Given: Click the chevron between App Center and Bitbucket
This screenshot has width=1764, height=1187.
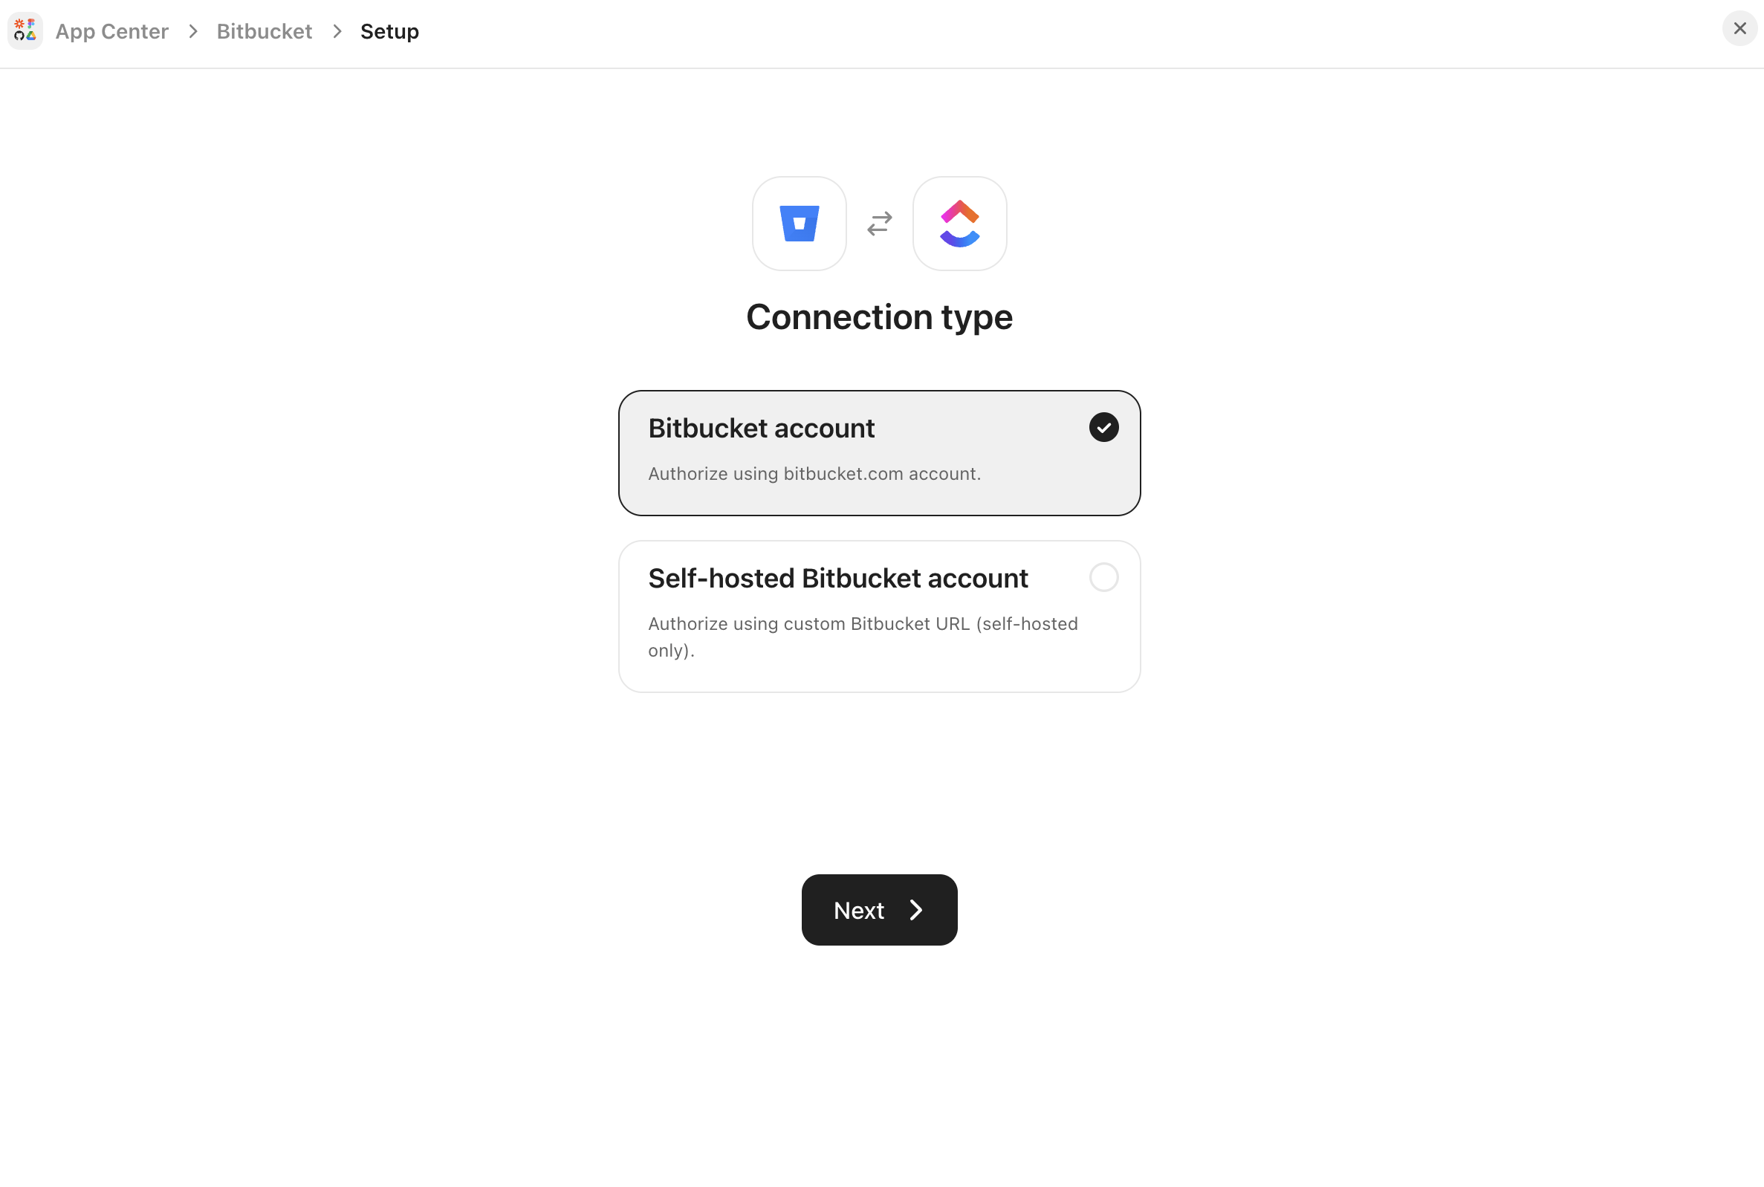Looking at the screenshot, I should click(x=194, y=31).
